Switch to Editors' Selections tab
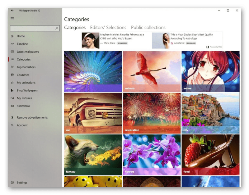 pos(108,28)
